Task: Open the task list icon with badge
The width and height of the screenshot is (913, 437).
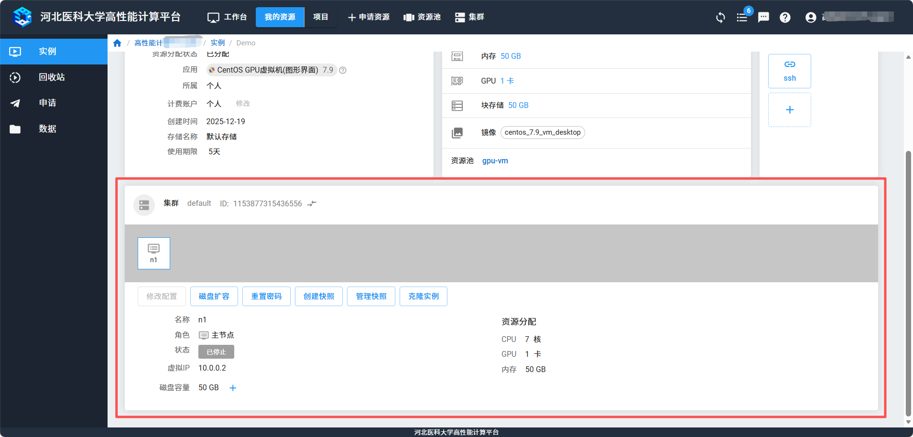Action: (x=742, y=18)
